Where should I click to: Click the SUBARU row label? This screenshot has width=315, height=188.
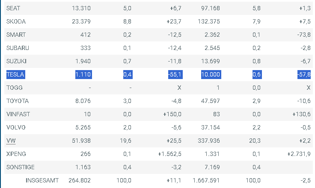point(18,48)
